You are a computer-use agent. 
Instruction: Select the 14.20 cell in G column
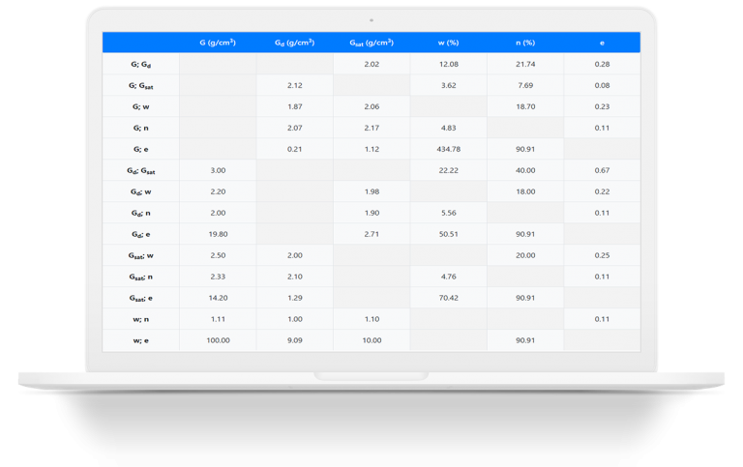(217, 298)
